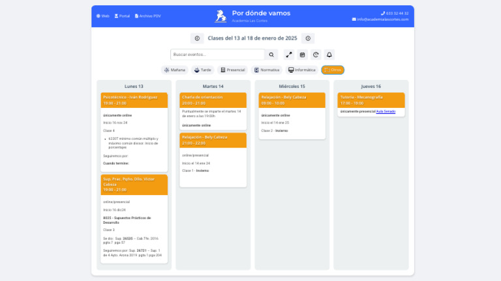501x281 pixels.
Task: Select the Lunes 13 column heading
Action: tap(134, 87)
